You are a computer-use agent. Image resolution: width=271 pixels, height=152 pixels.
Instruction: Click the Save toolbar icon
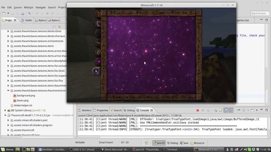point(12,14)
